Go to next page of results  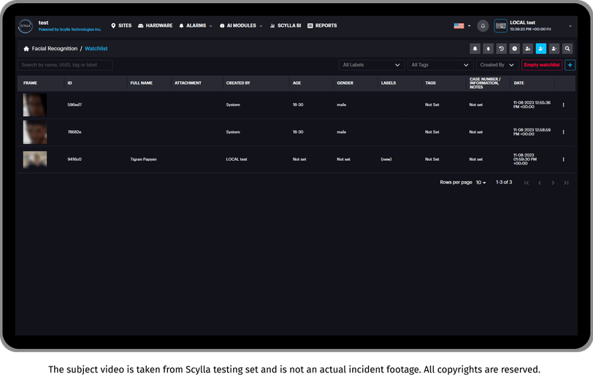tap(553, 183)
